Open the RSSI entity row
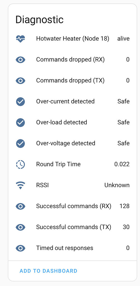This screenshot has width=140, height=286. point(73,185)
